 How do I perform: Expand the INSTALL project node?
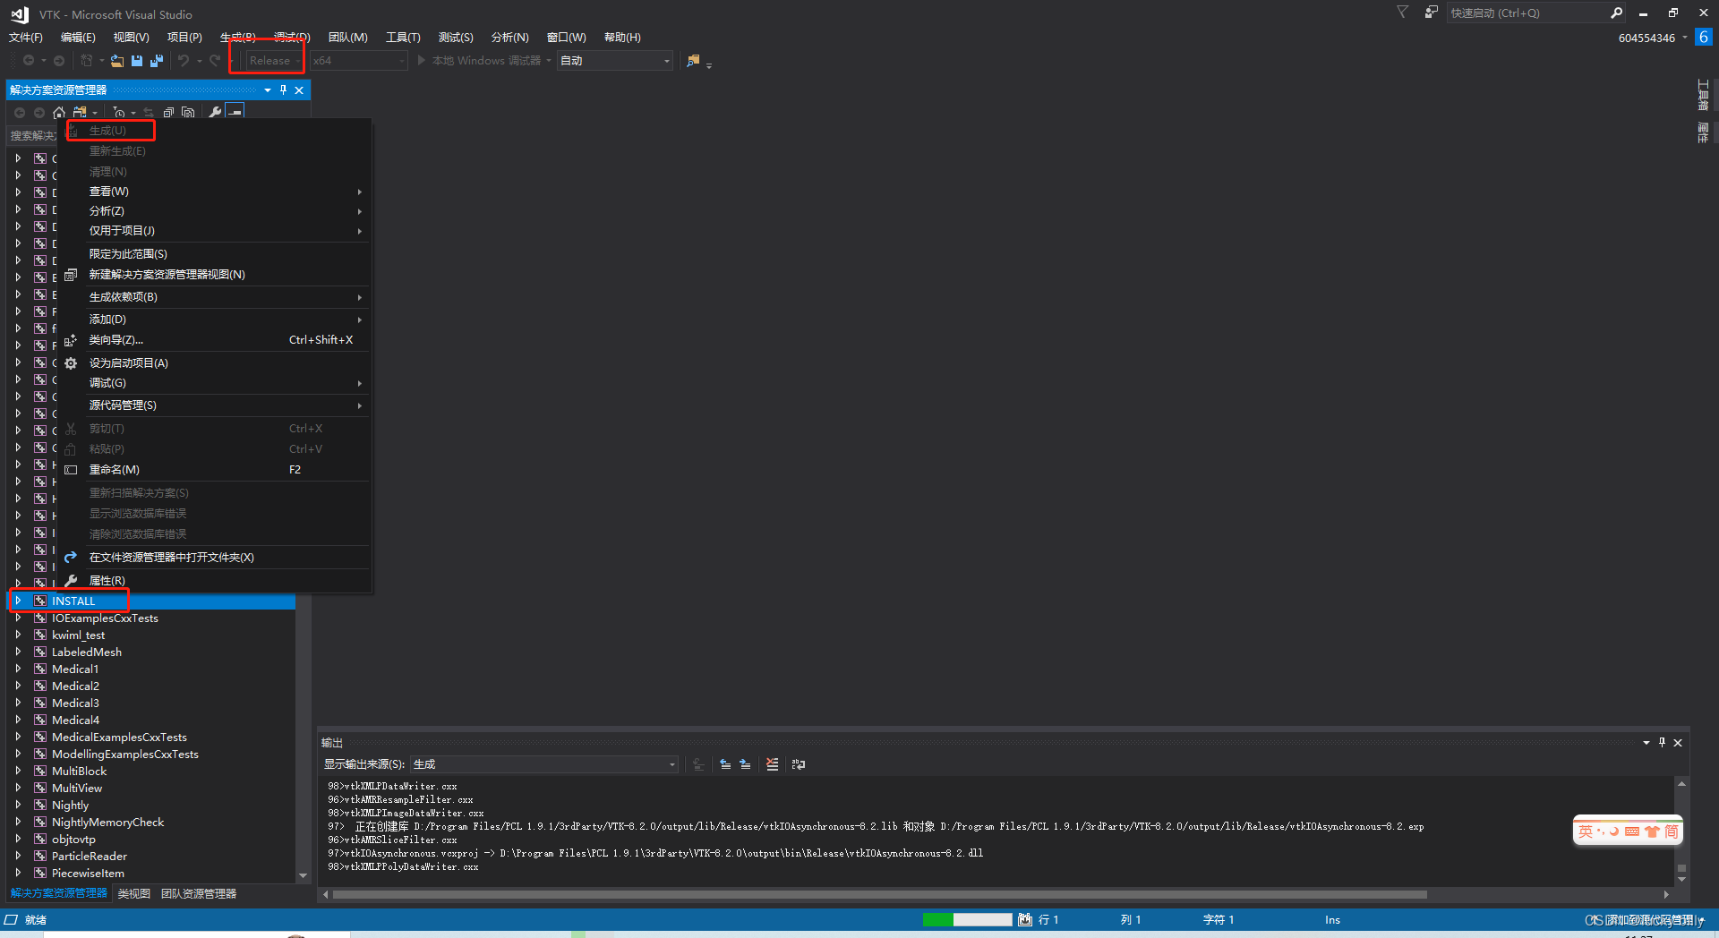[18, 601]
